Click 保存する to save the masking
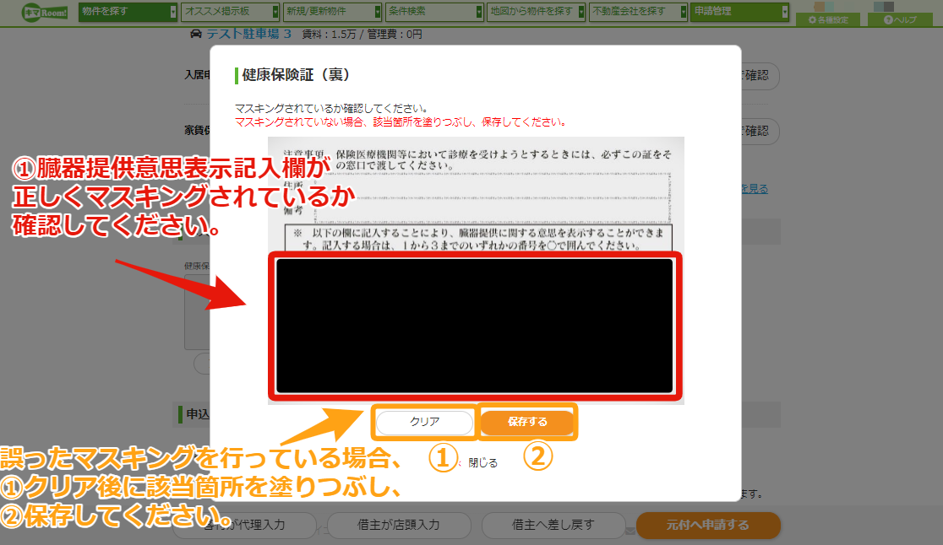 [527, 422]
